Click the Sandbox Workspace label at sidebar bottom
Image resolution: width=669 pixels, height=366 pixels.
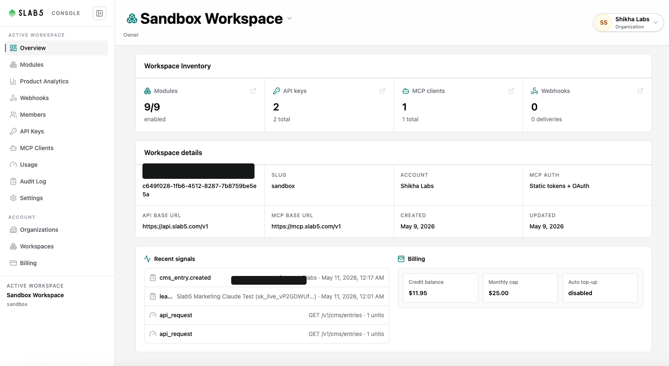click(35, 295)
